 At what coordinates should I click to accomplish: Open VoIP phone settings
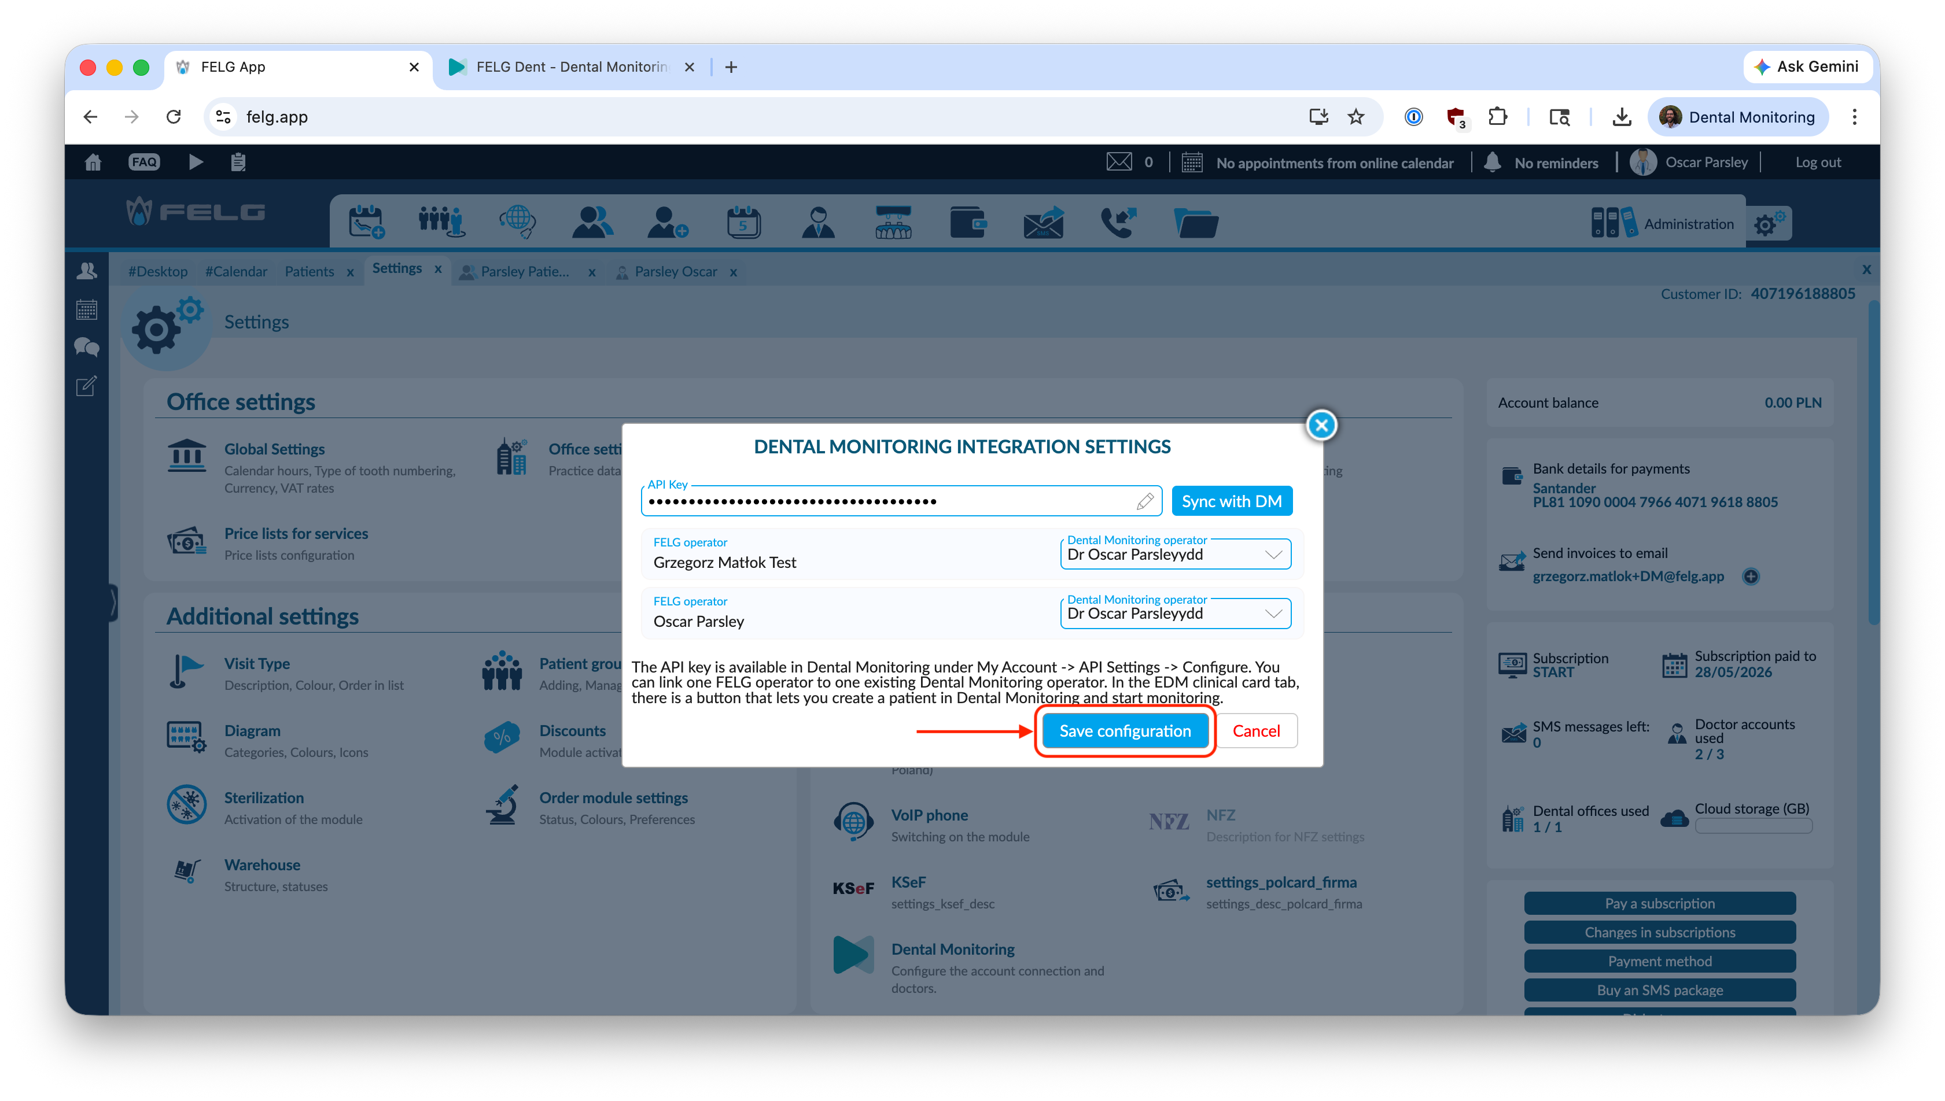point(929,815)
